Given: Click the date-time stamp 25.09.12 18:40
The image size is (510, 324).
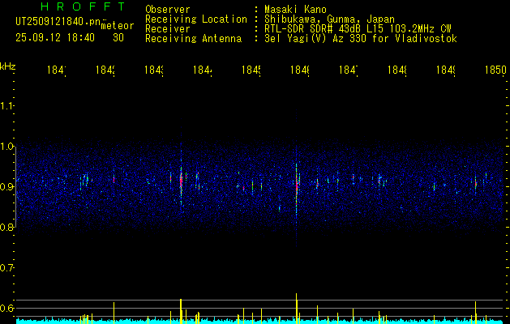Looking at the screenshot, I should point(55,38).
